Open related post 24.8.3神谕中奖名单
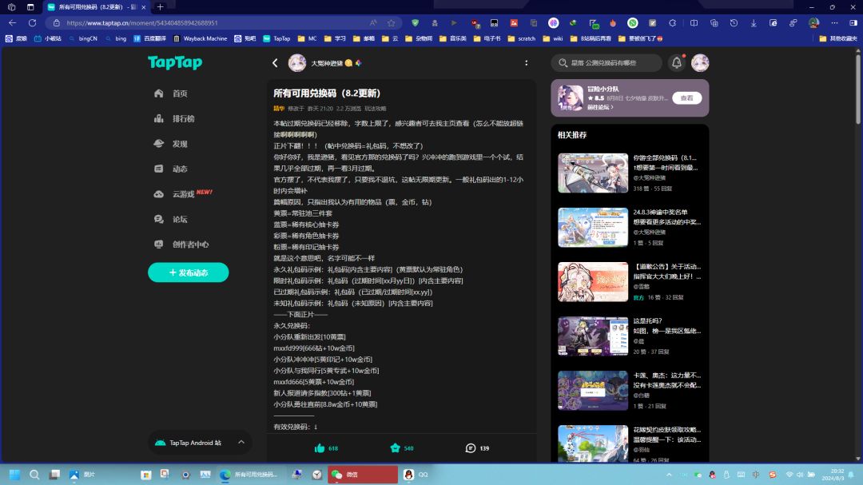Image resolution: width=863 pixels, height=485 pixels. [630, 228]
